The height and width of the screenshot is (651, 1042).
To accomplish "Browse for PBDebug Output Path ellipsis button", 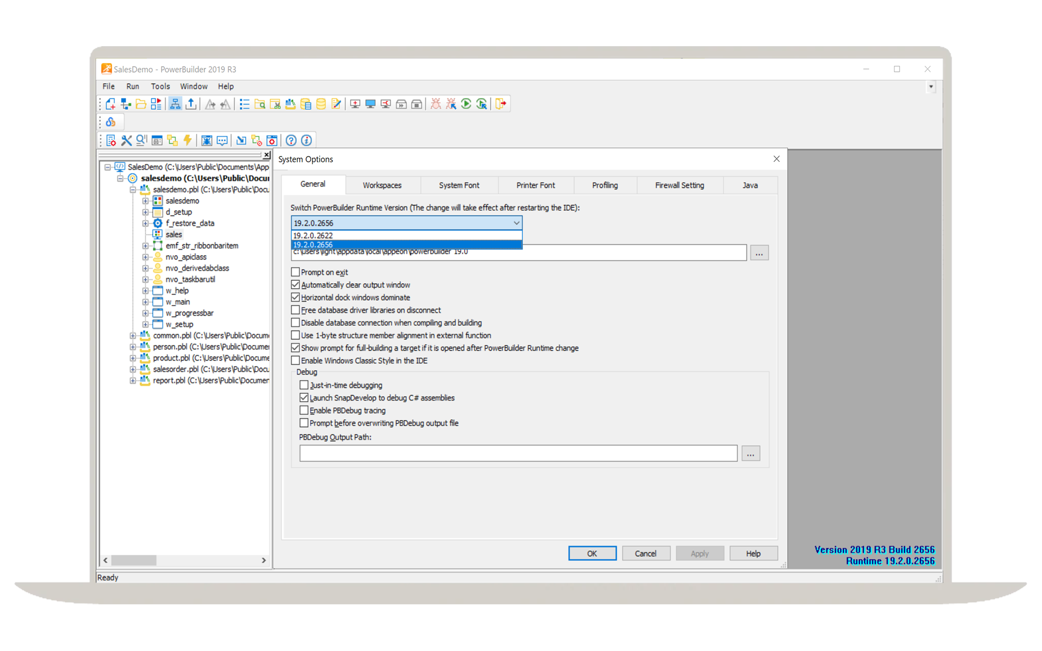I will (751, 454).
